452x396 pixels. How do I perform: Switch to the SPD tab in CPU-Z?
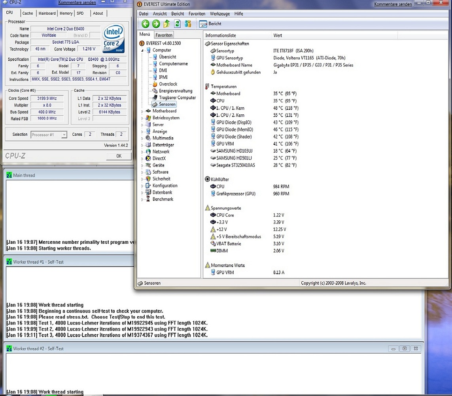pyautogui.click(x=80, y=13)
